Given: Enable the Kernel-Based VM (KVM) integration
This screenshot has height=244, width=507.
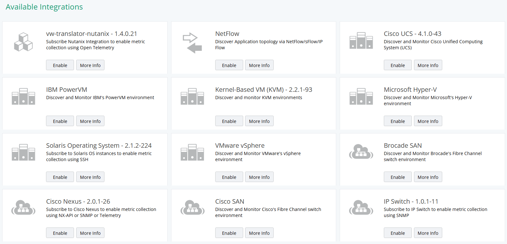Looking at the screenshot, I should pos(229,121).
